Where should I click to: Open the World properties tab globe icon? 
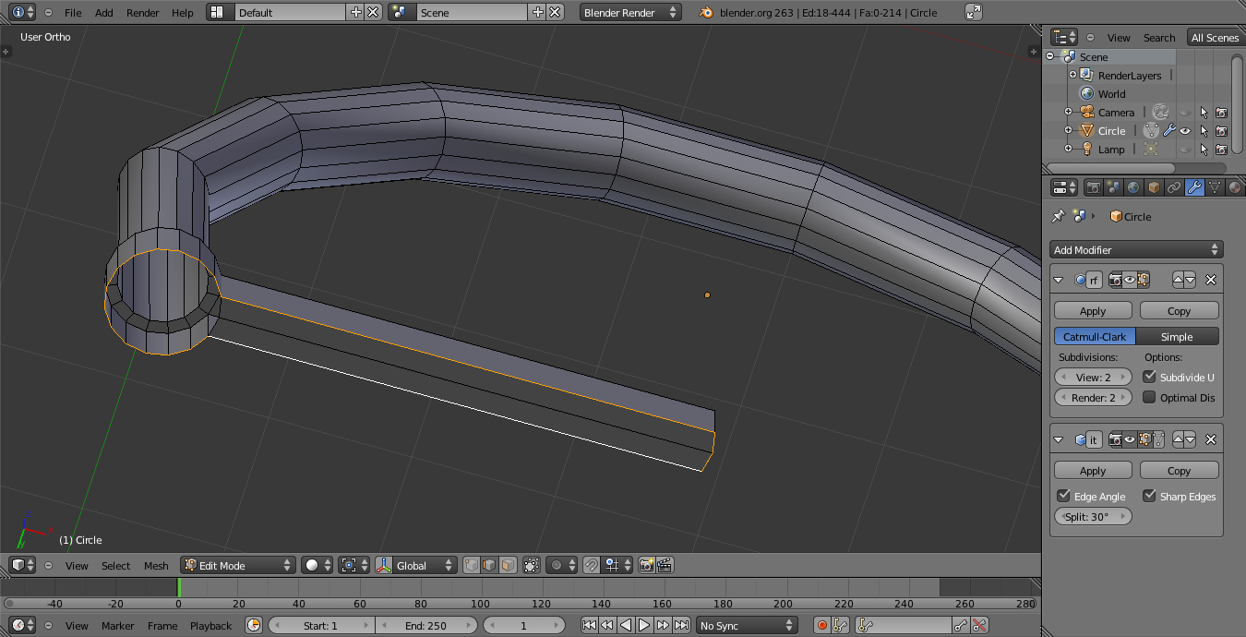[1133, 187]
